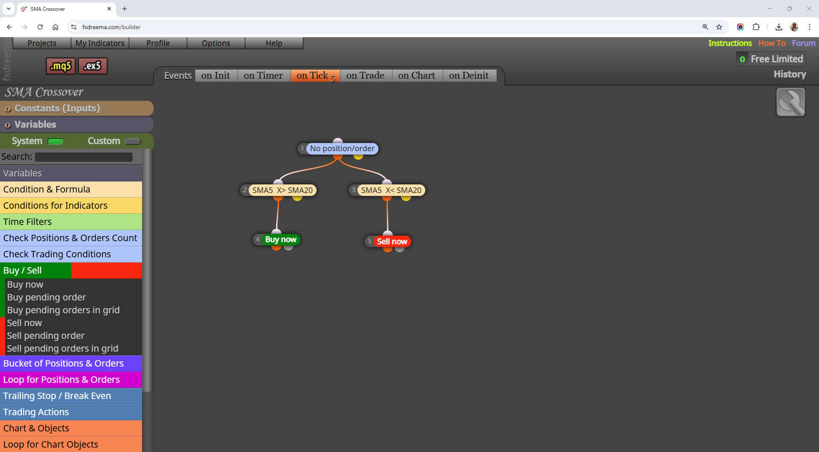Select the green Buy now block
This screenshot has width=819, height=452.
coord(281,239)
